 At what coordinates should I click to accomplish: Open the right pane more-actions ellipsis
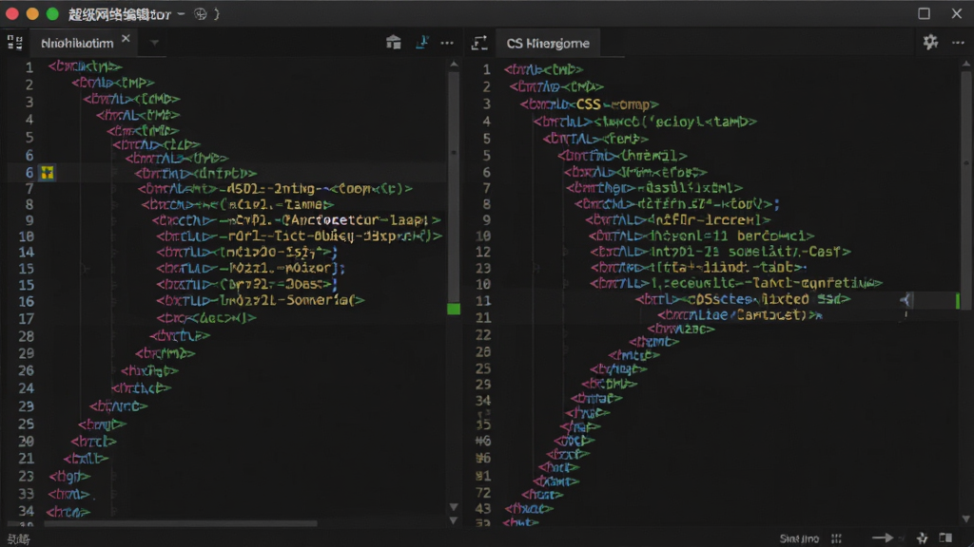point(958,43)
